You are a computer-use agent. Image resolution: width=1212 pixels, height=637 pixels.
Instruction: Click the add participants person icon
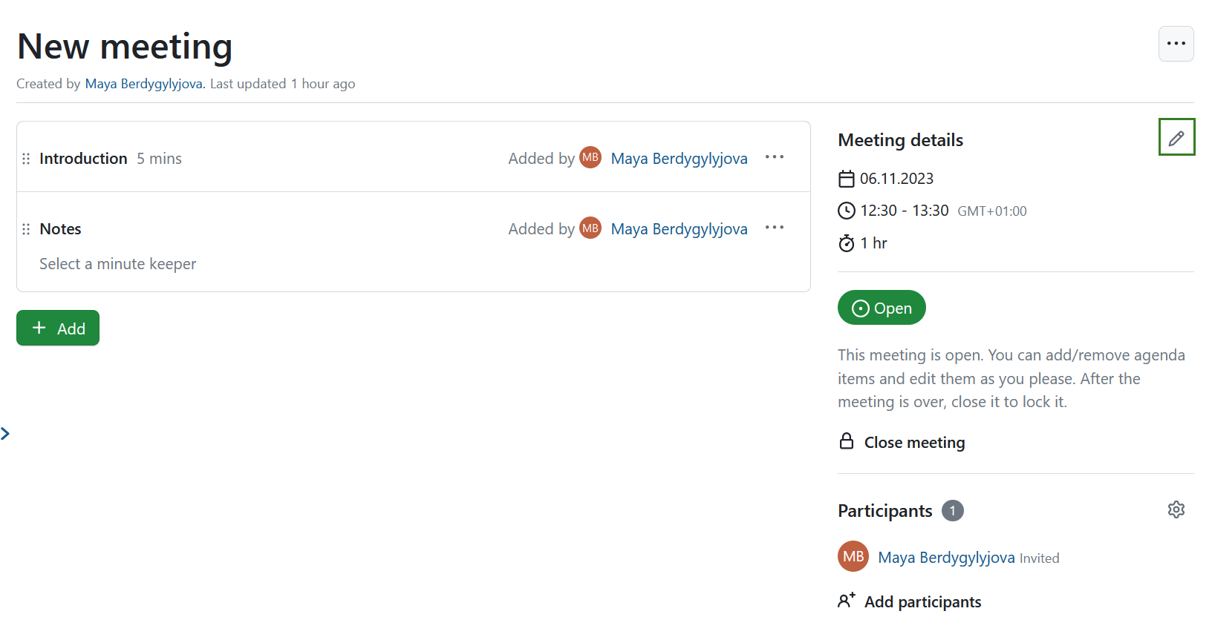tap(847, 601)
